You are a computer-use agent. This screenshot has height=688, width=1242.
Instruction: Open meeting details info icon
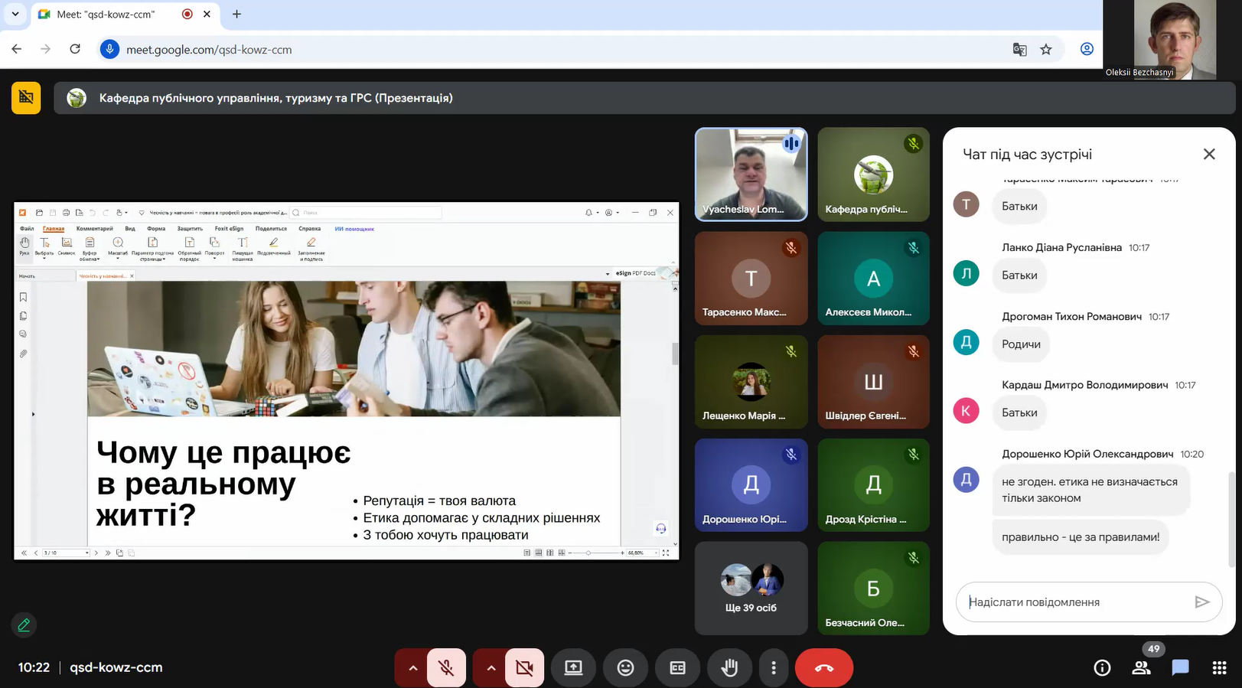[1102, 668]
